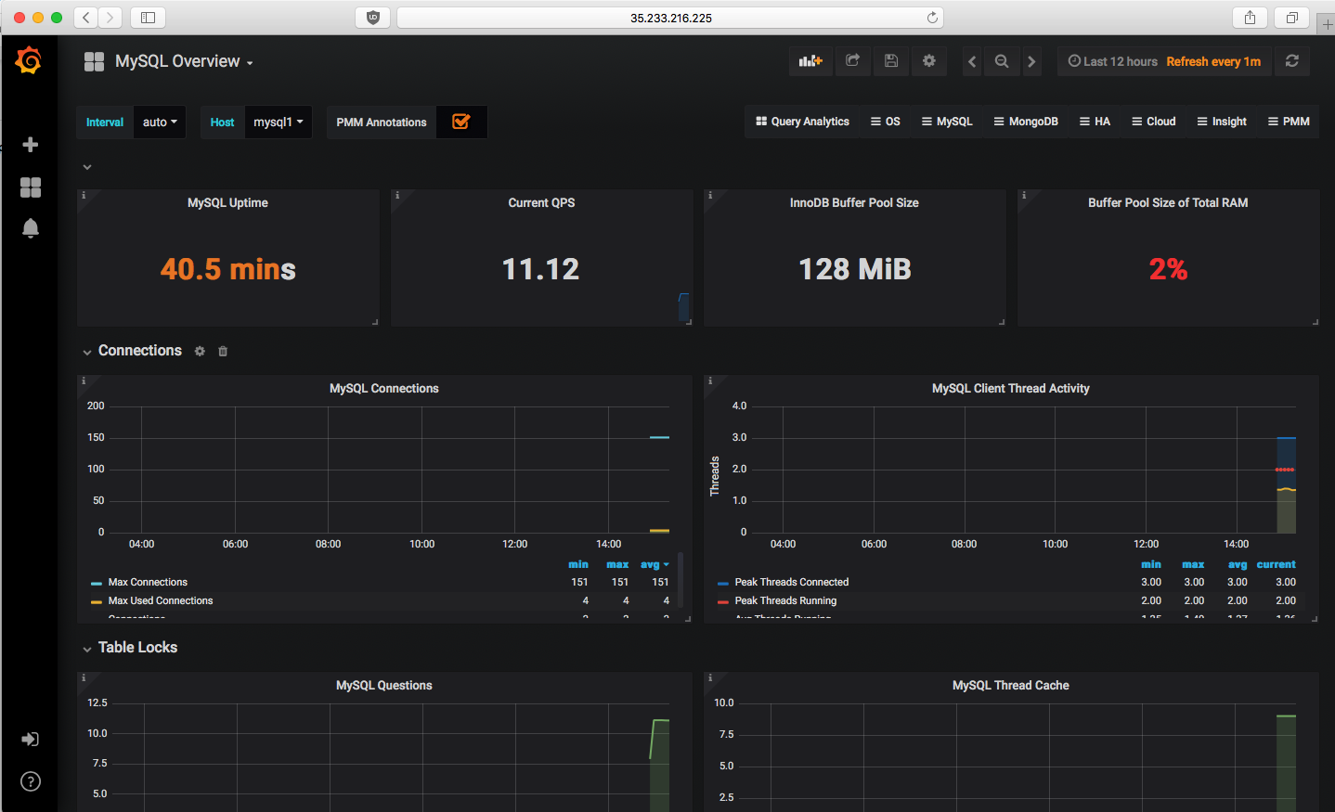The image size is (1335, 812).
Task: Open the Query Analytics menu link
Action: [x=802, y=122]
